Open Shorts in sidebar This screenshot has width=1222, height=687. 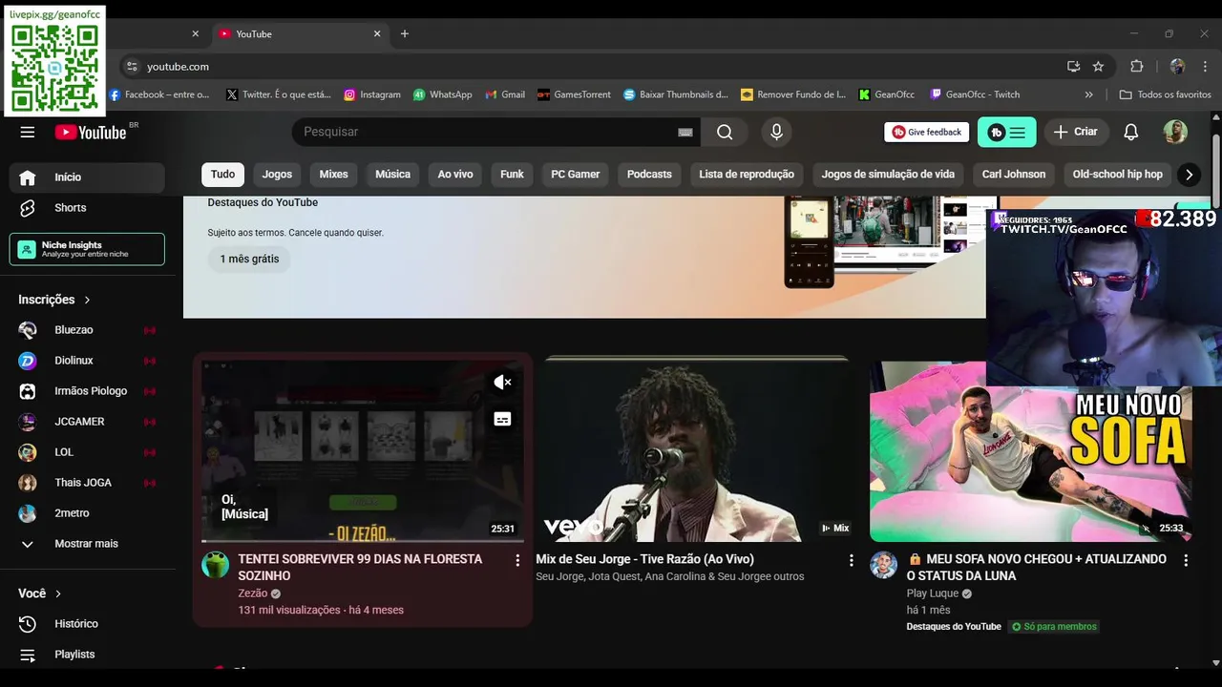pyautogui.click(x=87, y=208)
